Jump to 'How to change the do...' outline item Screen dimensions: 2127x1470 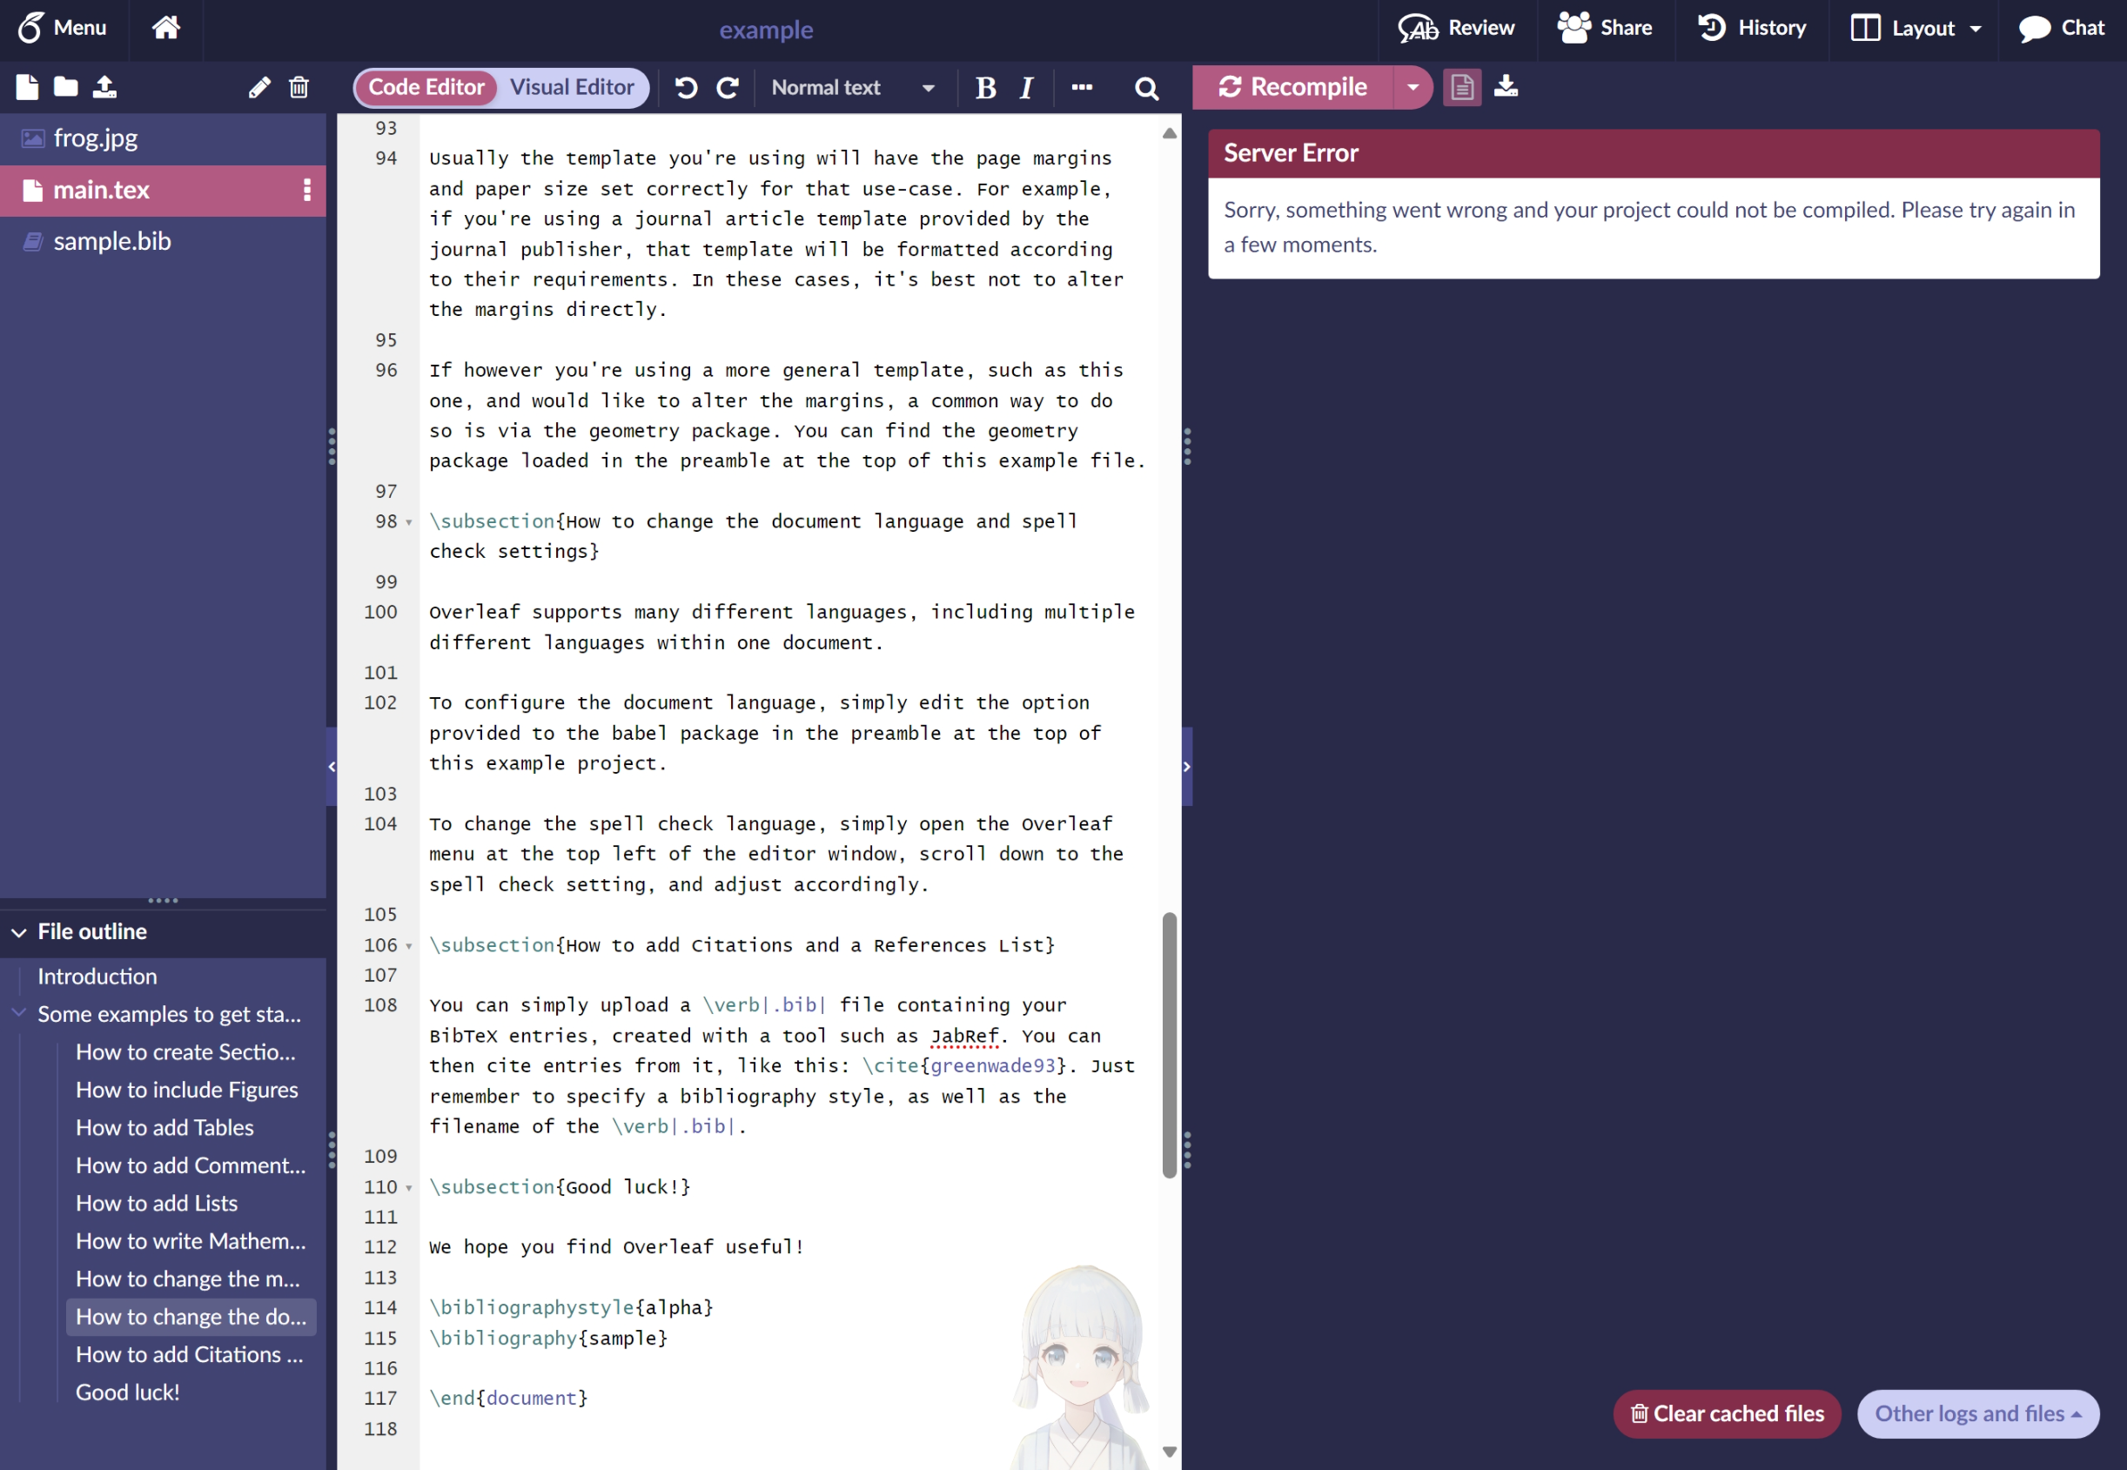click(x=191, y=1317)
